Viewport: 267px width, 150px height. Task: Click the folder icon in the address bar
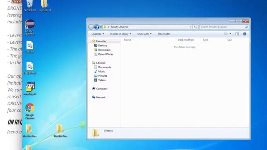pos(105,27)
